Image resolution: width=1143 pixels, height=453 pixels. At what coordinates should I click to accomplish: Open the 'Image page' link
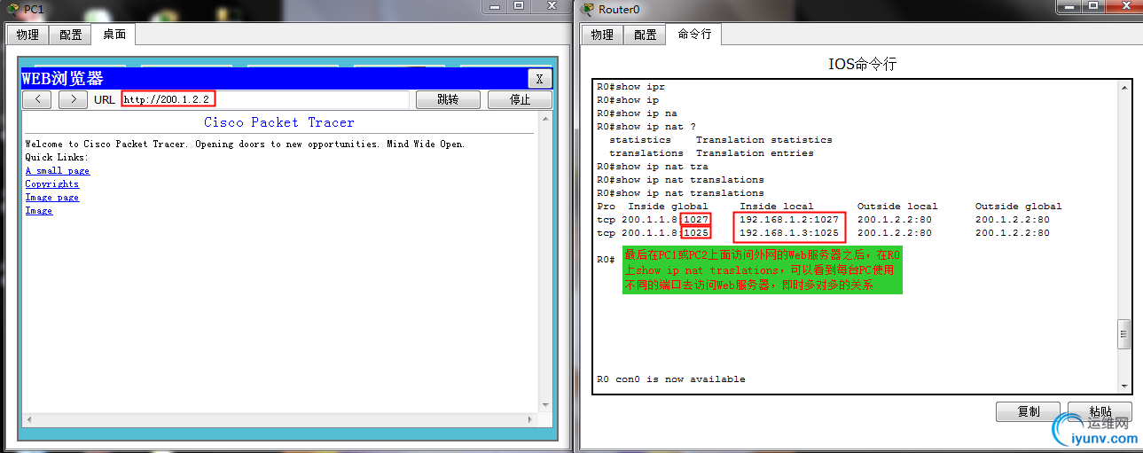(52, 197)
